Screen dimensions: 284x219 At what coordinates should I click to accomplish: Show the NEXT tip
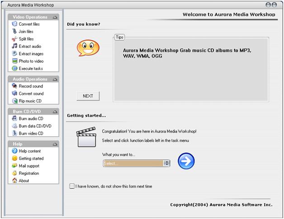(88, 96)
